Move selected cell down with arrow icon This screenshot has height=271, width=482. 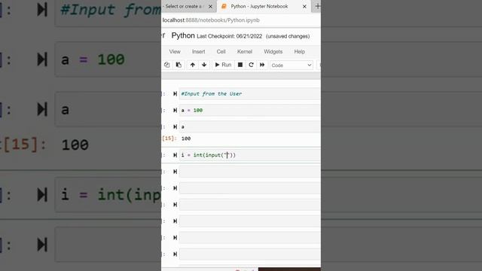click(x=204, y=65)
